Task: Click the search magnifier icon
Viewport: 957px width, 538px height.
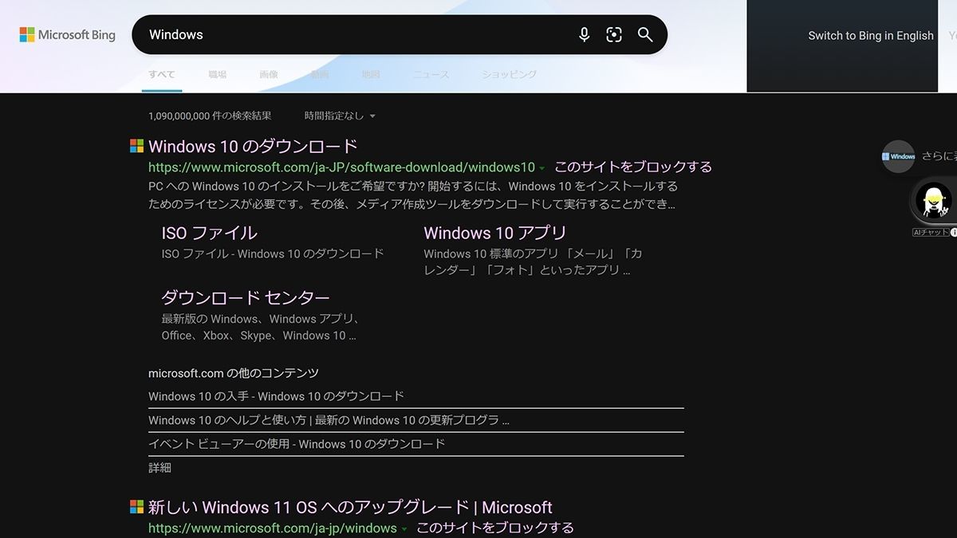Action: point(645,34)
